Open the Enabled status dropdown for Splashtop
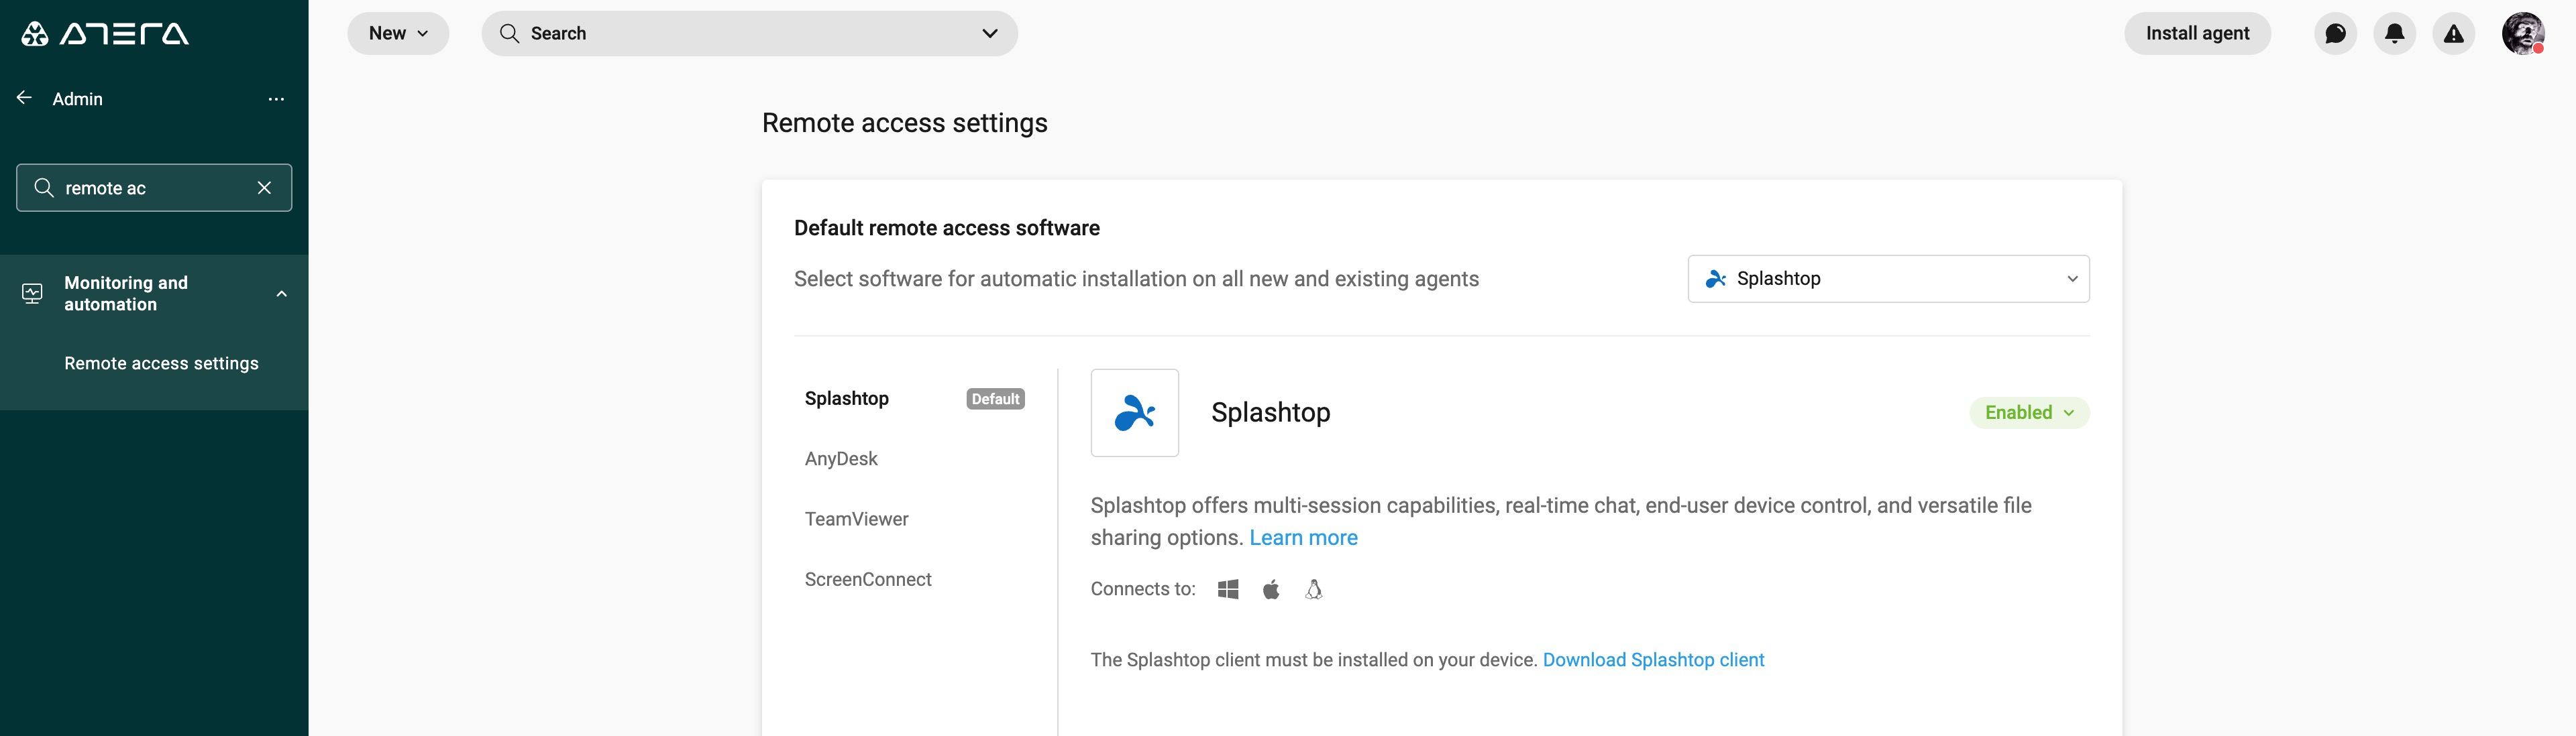The height and width of the screenshot is (736, 2576). 2028,412
